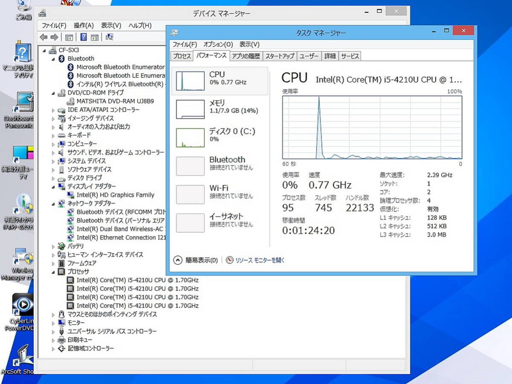Screen dimensions: 512x384
Task: Collapse the Bluetooth category
Action: coord(53,59)
